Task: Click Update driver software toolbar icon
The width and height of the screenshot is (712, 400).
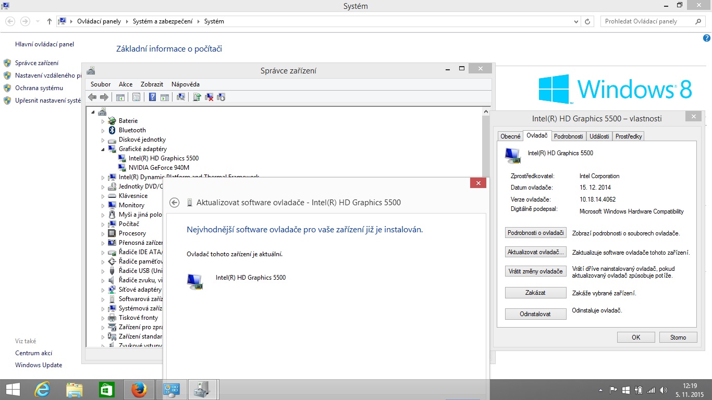Action: 197,97
